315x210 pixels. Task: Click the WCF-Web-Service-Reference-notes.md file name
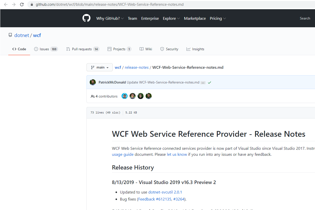pos(188,67)
